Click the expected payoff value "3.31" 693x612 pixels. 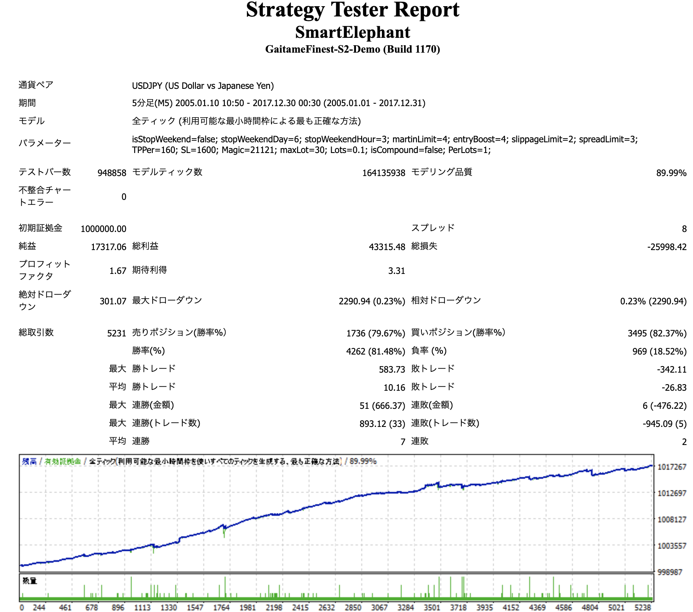point(397,271)
